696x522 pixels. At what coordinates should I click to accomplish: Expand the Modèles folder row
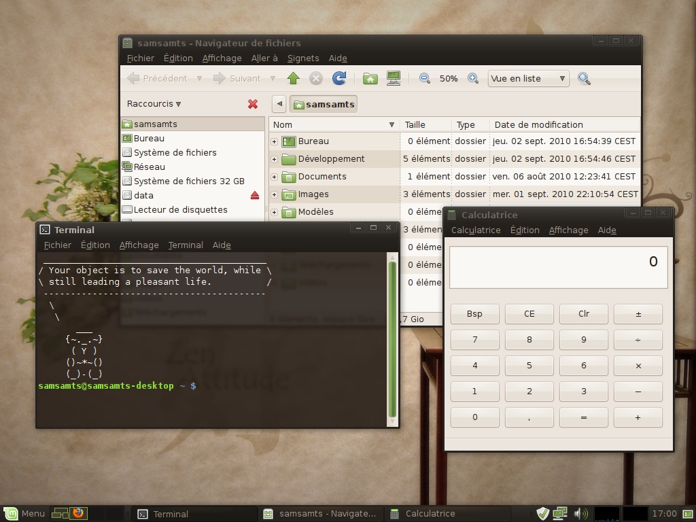[x=275, y=212]
